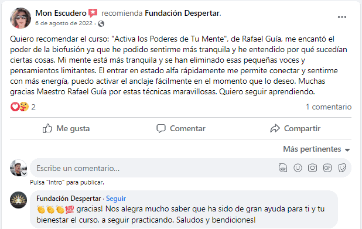
Task: Share the post via Compartir
Action: pyautogui.click(x=295, y=128)
